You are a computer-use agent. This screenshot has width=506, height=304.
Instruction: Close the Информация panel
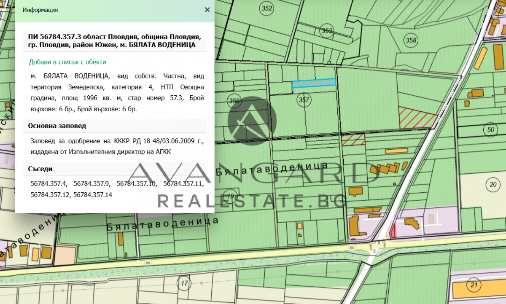coord(207,10)
